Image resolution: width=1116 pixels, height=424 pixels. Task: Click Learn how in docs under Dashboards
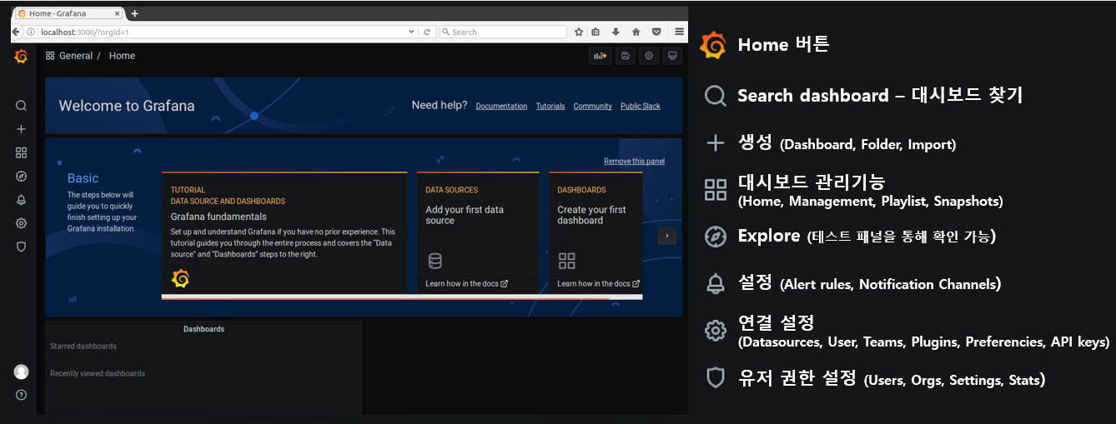[598, 284]
